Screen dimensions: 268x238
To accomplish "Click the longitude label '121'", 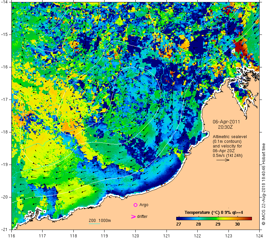I will pos(166,236).
